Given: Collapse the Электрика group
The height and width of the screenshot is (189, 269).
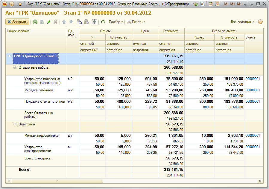Looking at the screenshot, I should (x=15, y=124).
